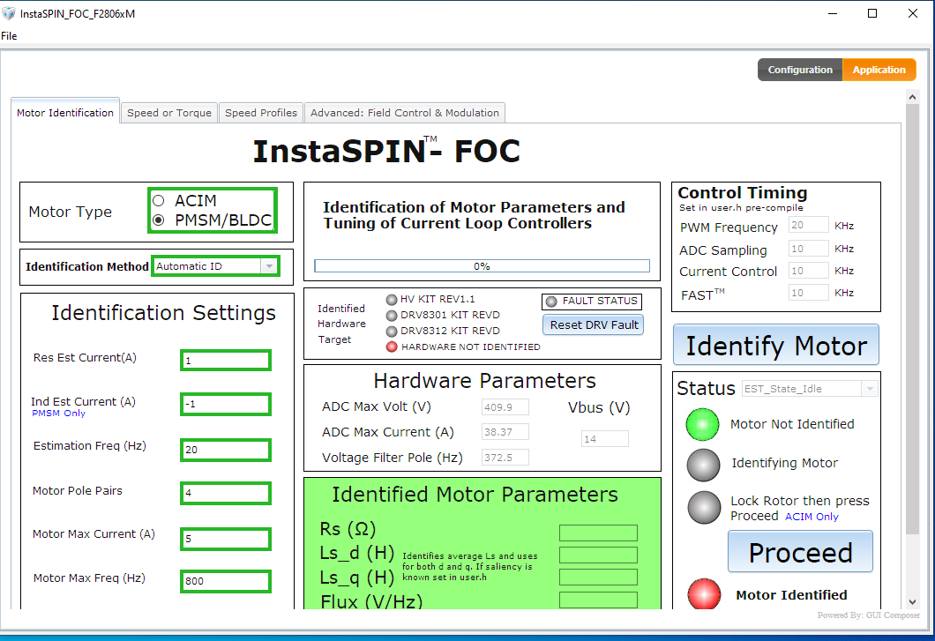
Task: Click the Ls_d inductance output field
Action: tap(598, 555)
